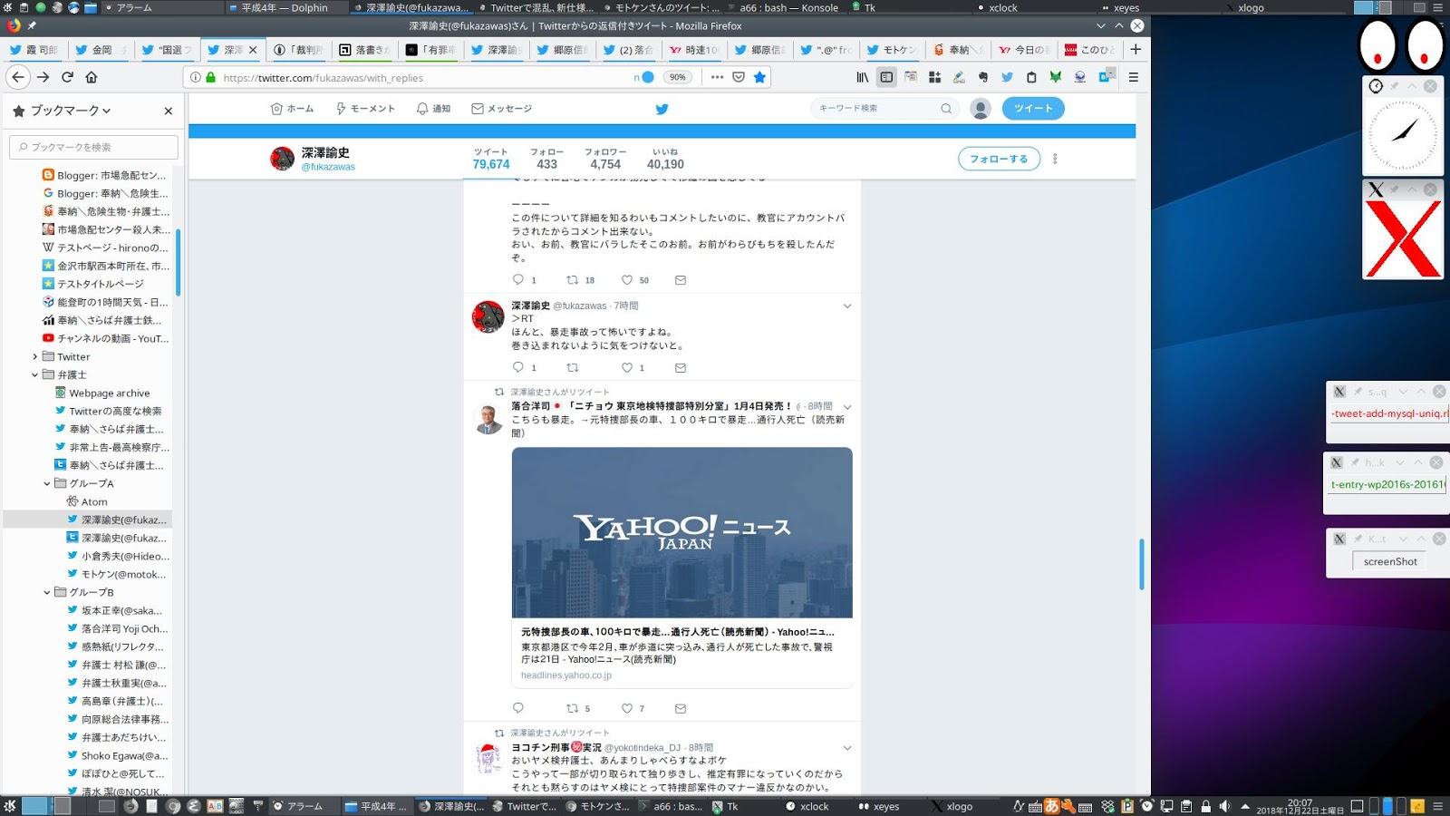Click the bookmark star in address bar
This screenshot has width=1450, height=816.
759,77
